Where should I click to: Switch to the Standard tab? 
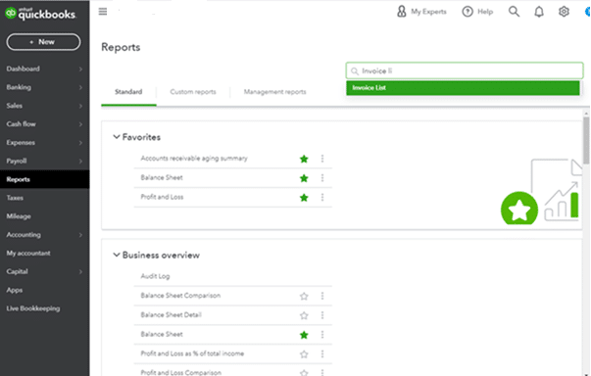pyautogui.click(x=128, y=92)
